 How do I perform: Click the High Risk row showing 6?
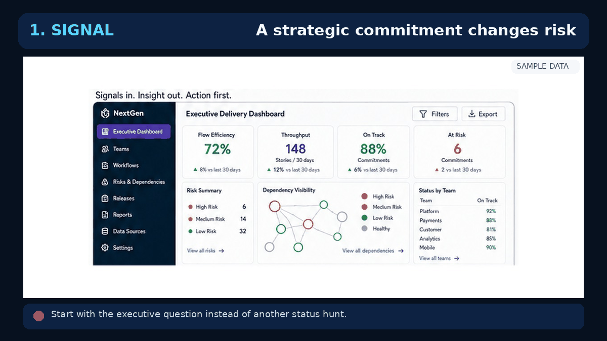tap(217, 207)
